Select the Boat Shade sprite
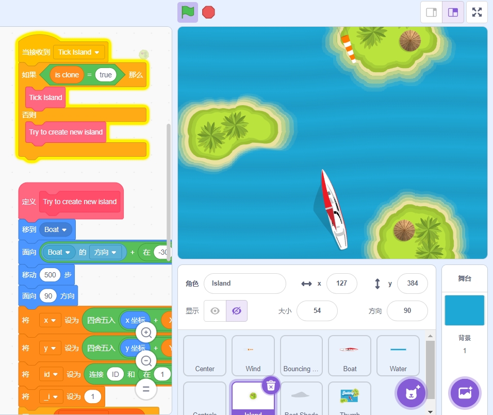This screenshot has width=493, height=415. point(301,398)
